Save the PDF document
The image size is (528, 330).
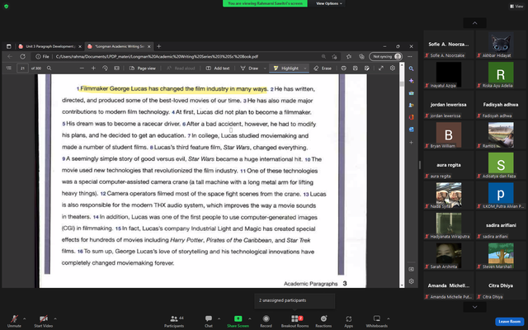point(356,68)
